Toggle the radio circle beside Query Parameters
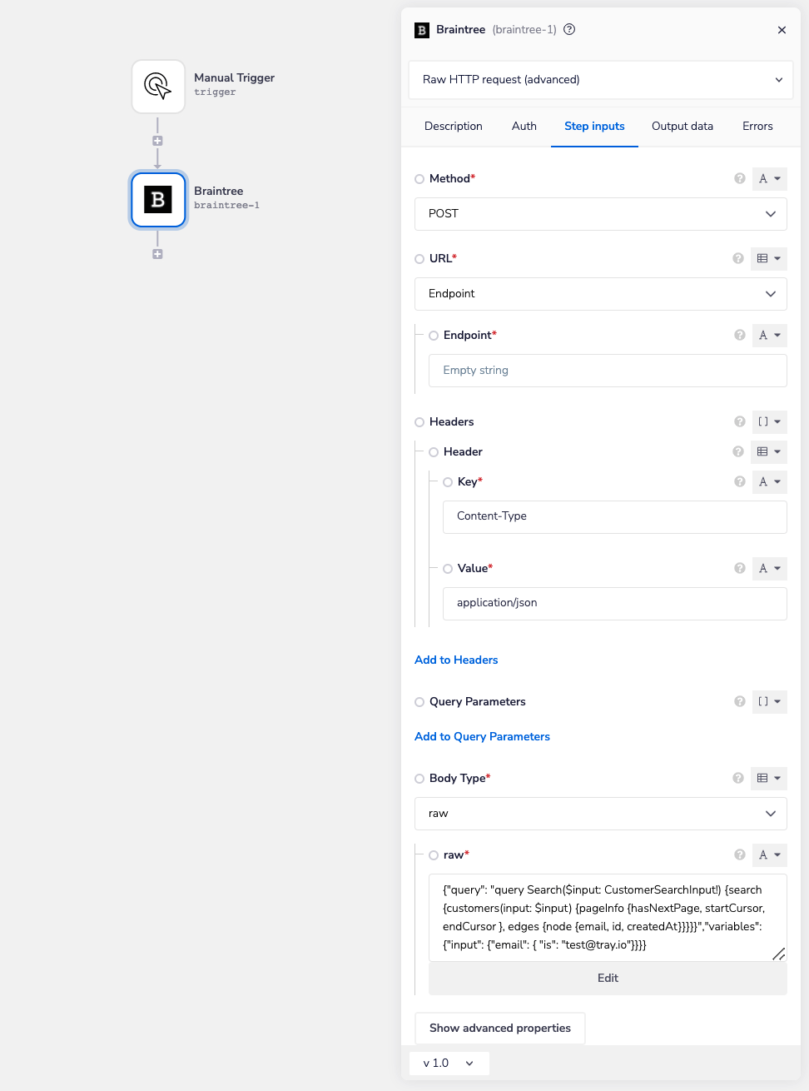This screenshot has width=809, height=1091. point(419,702)
